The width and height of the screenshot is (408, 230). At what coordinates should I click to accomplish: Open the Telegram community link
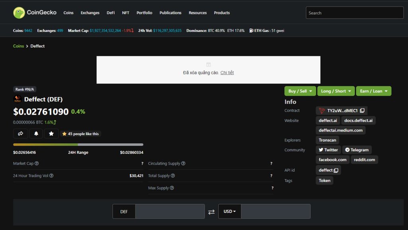[x=357, y=150]
